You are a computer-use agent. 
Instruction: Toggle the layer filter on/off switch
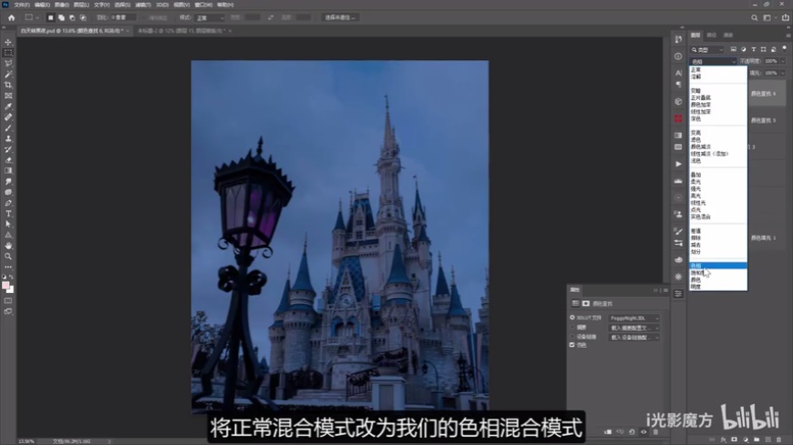(785, 49)
